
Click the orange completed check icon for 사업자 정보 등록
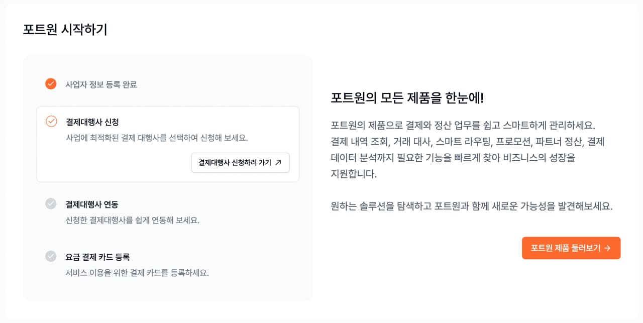[51, 84]
